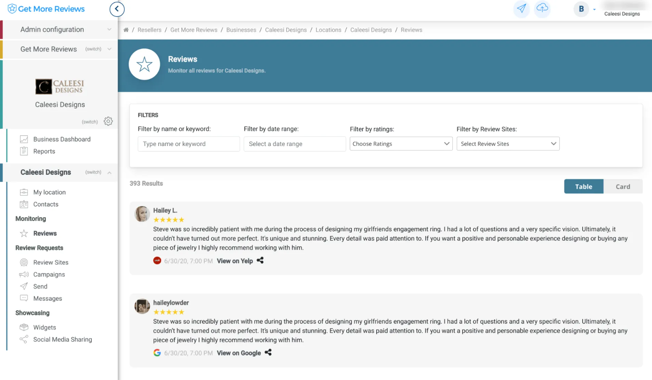Open the Select Review Sites dropdown

pos(508,144)
